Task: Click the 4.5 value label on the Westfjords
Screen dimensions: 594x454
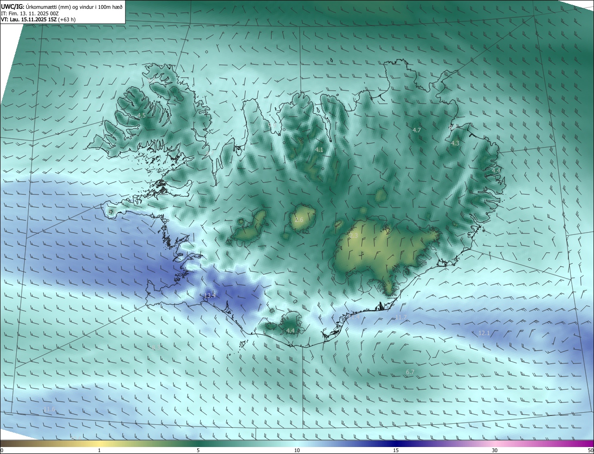Action: click(x=141, y=115)
